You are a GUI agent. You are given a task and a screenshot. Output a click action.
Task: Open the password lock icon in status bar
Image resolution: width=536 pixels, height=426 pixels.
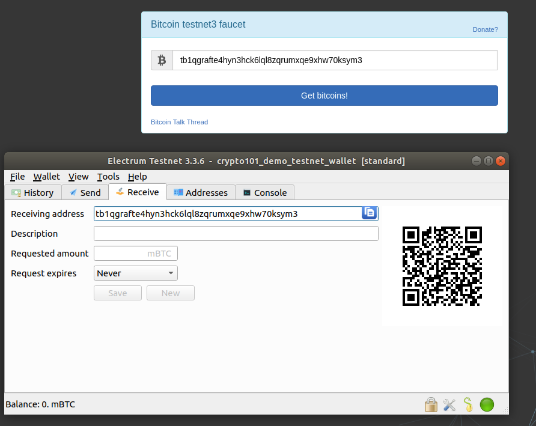431,404
